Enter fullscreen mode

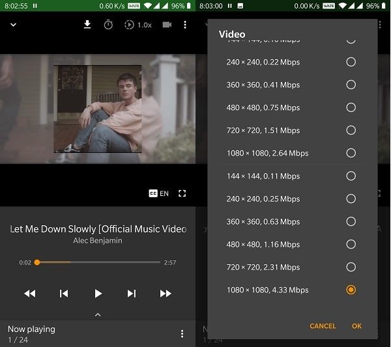(x=182, y=193)
